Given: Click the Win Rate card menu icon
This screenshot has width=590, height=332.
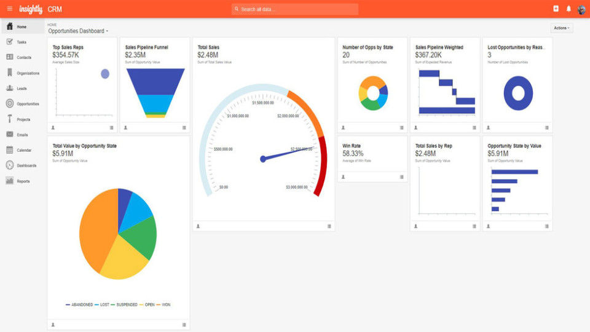Looking at the screenshot, I should click(x=401, y=177).
